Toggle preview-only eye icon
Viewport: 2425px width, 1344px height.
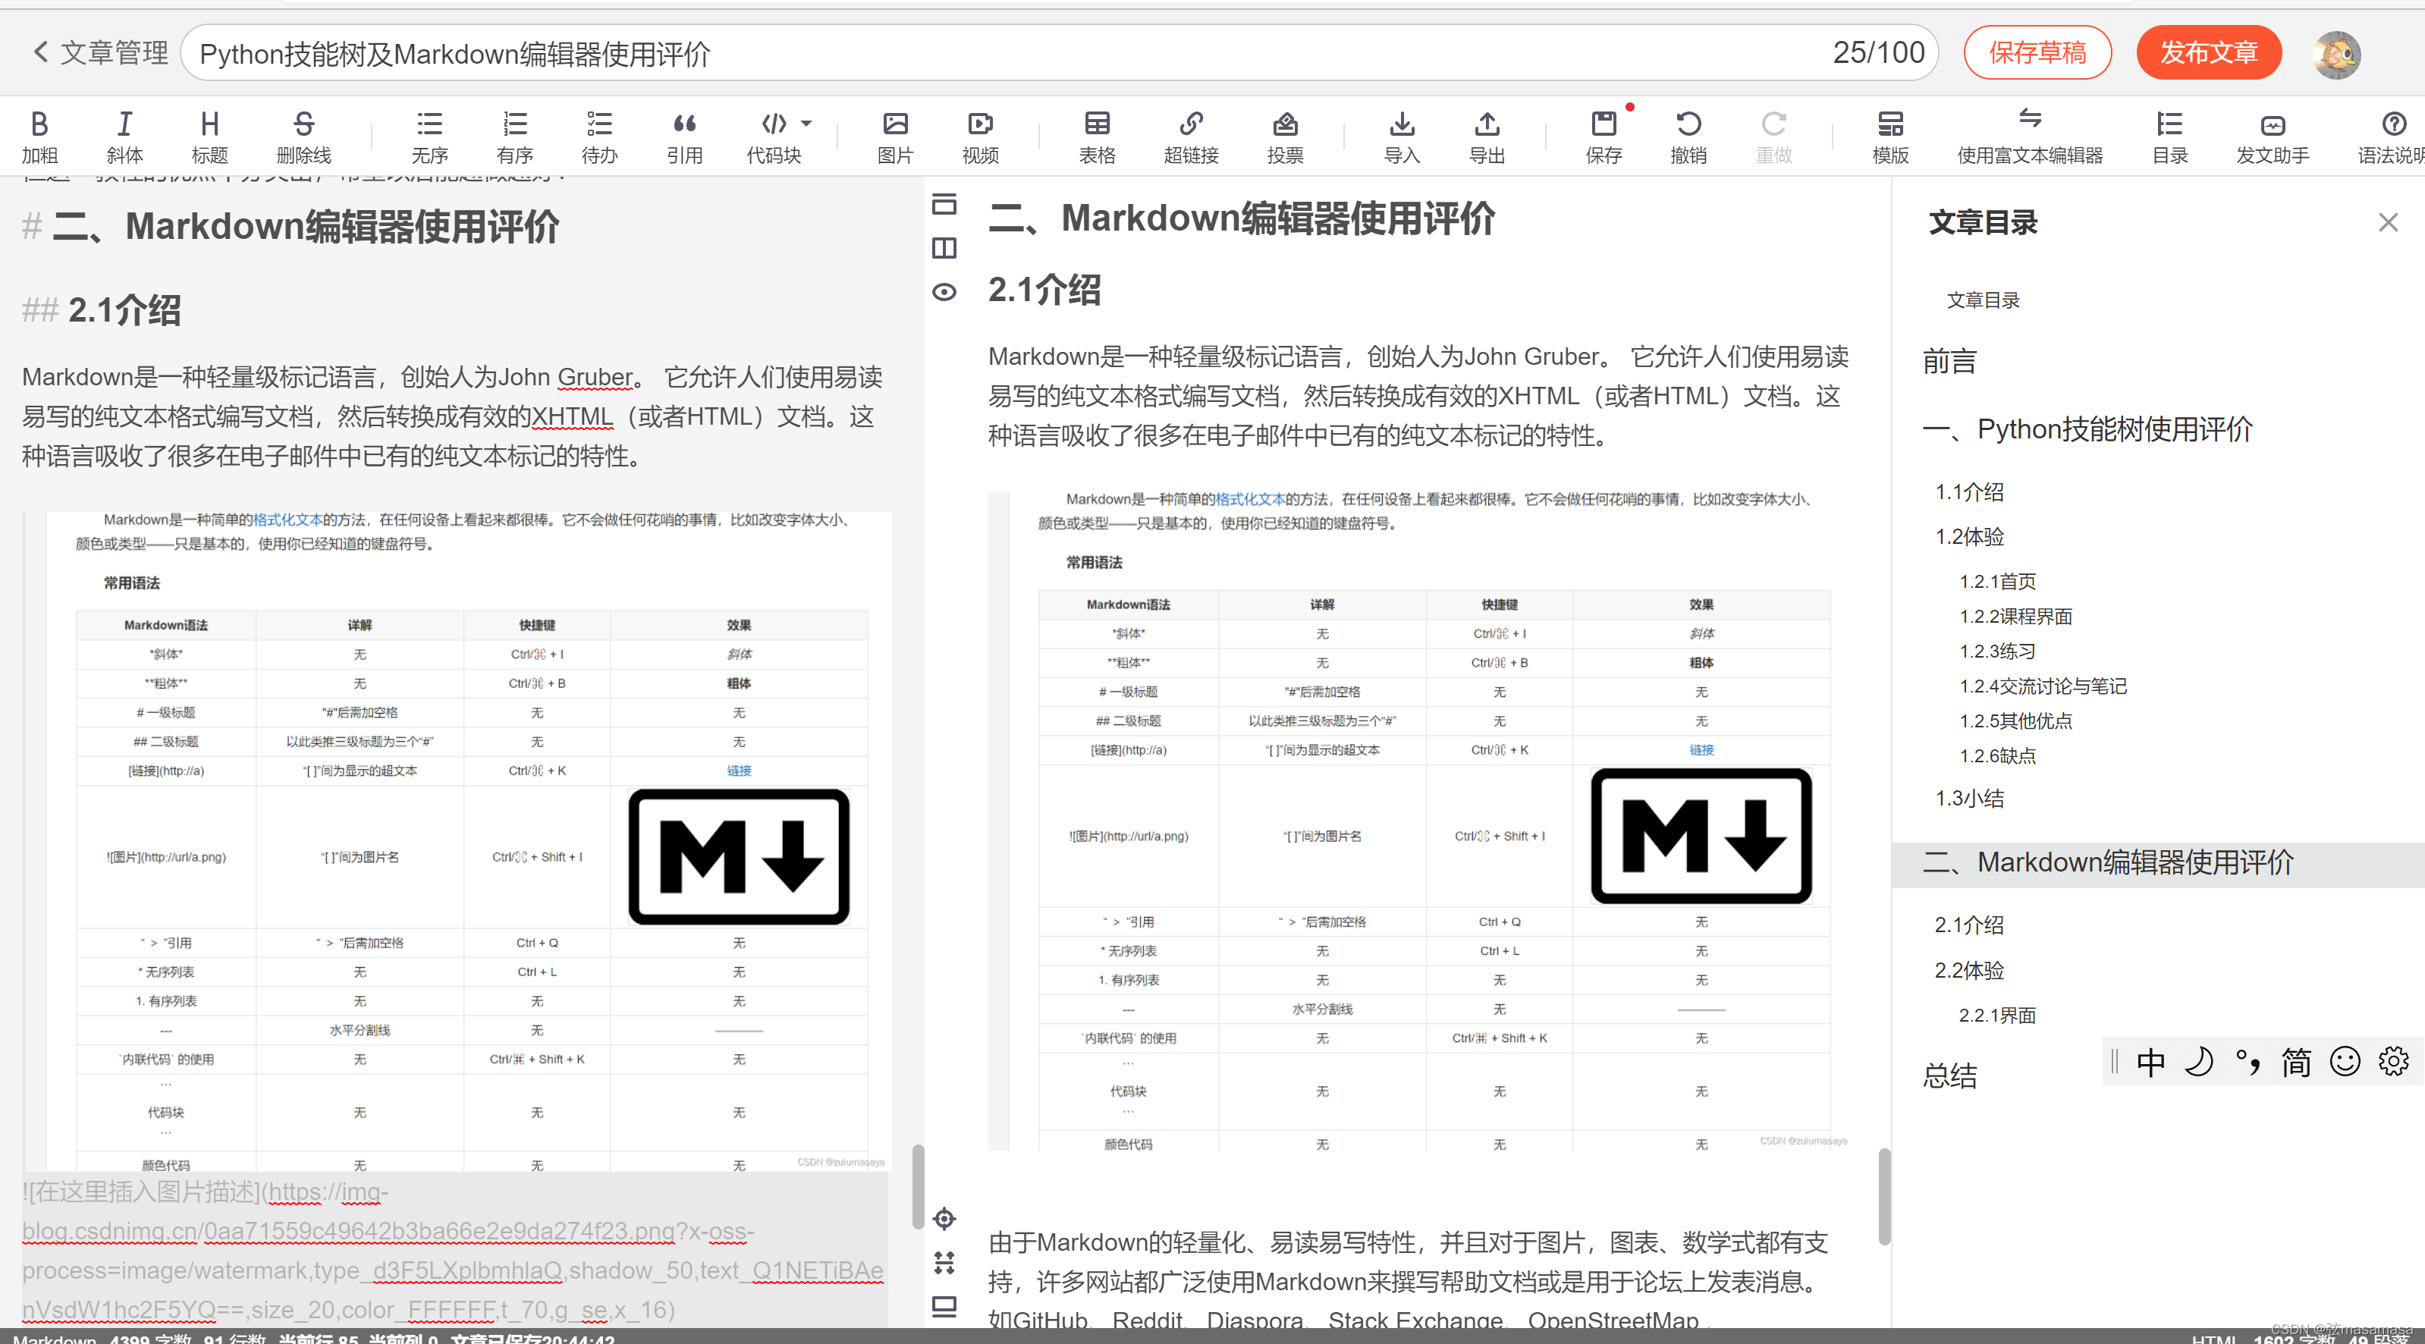tap(944, 292)
